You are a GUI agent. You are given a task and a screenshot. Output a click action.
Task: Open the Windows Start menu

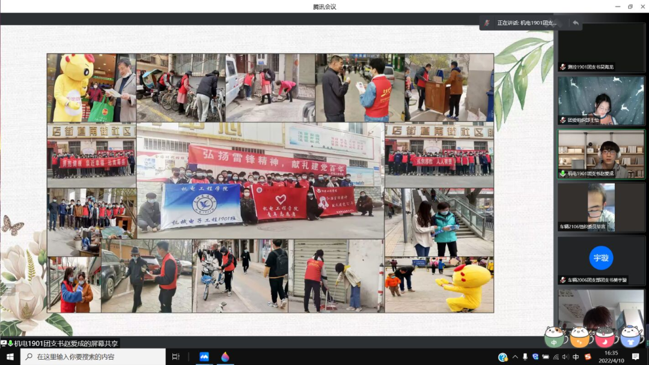pos(10,357)
